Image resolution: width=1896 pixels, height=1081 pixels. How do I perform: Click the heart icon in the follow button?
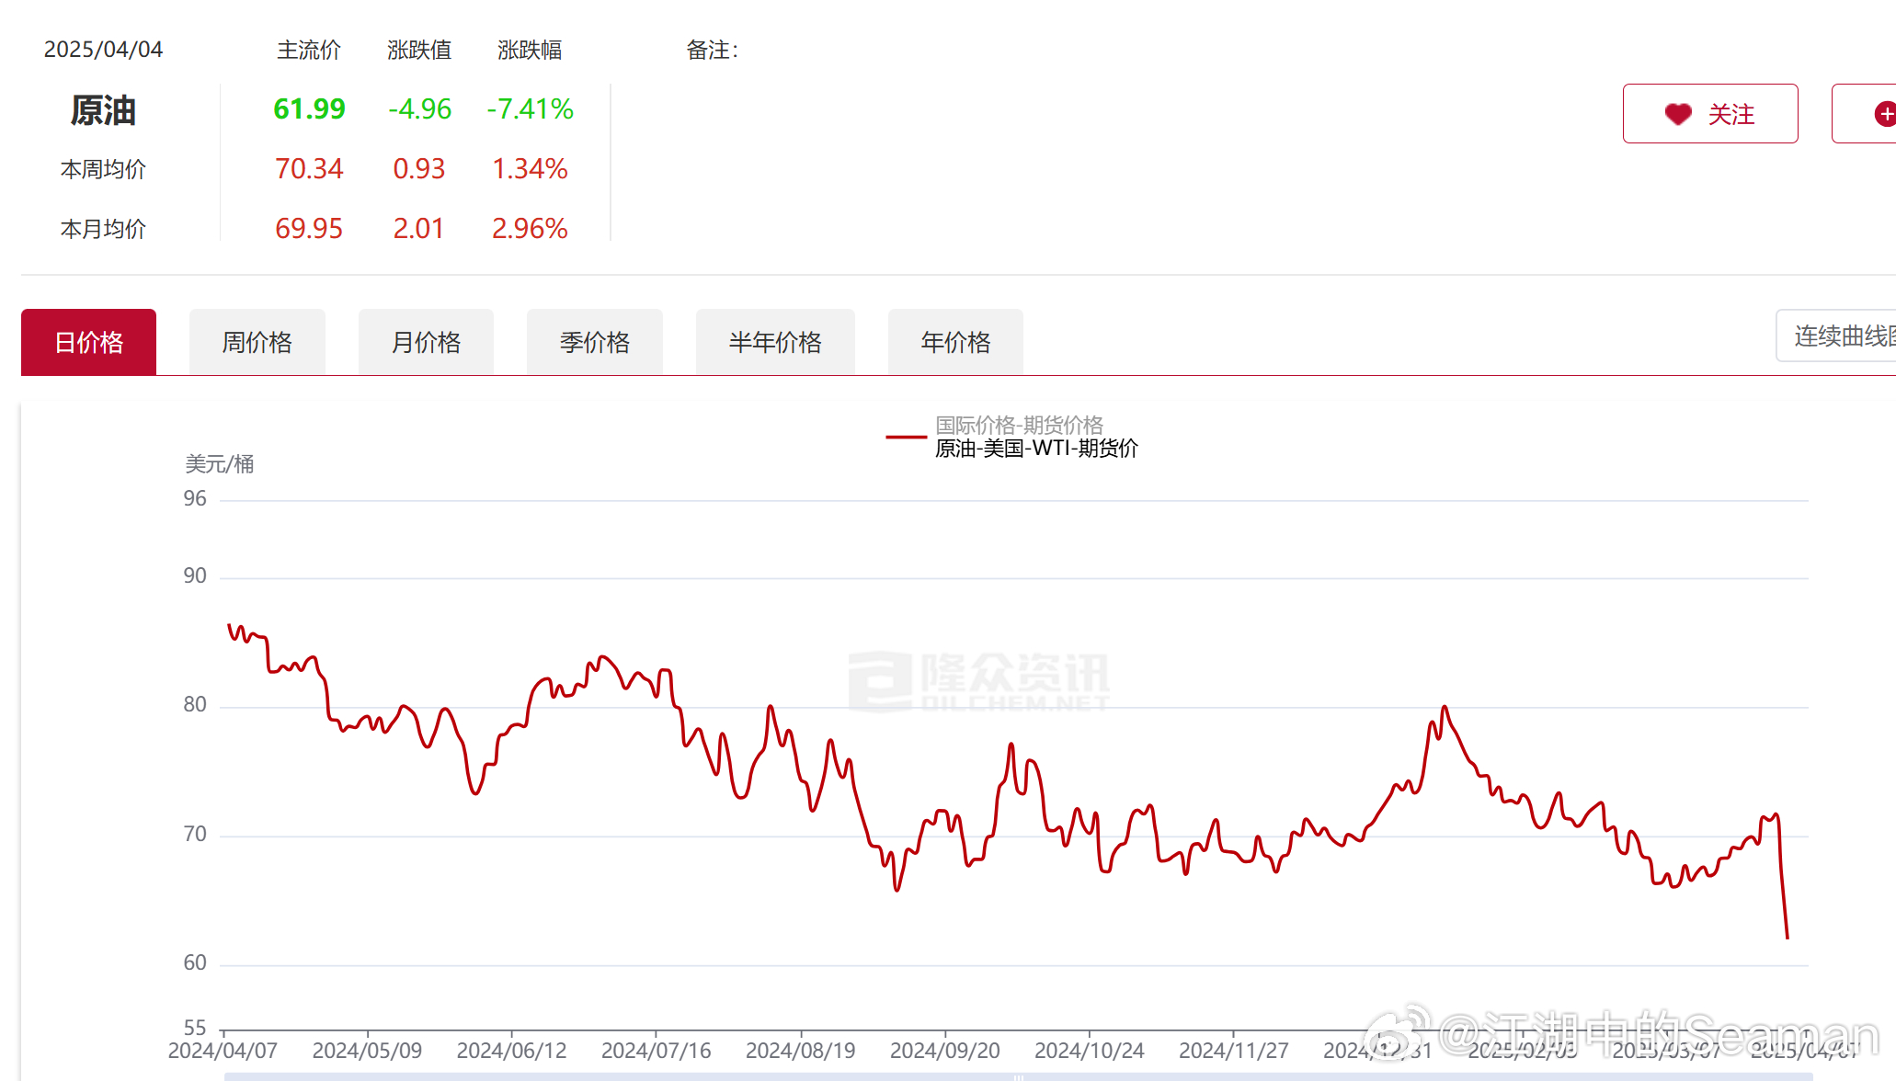pyautogui.click(x=1676, y=114)
